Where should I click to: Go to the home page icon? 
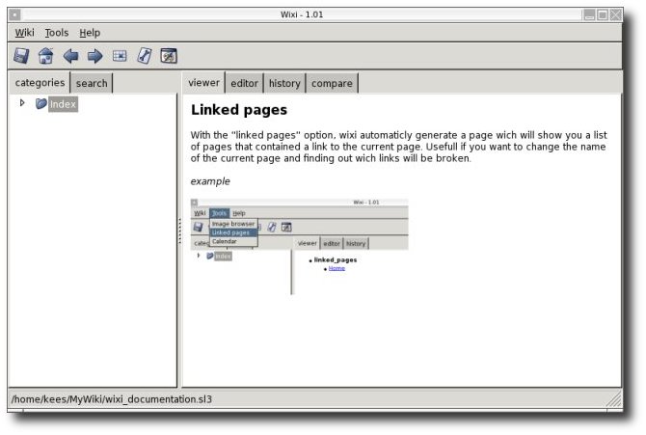(x=45, y=56)
